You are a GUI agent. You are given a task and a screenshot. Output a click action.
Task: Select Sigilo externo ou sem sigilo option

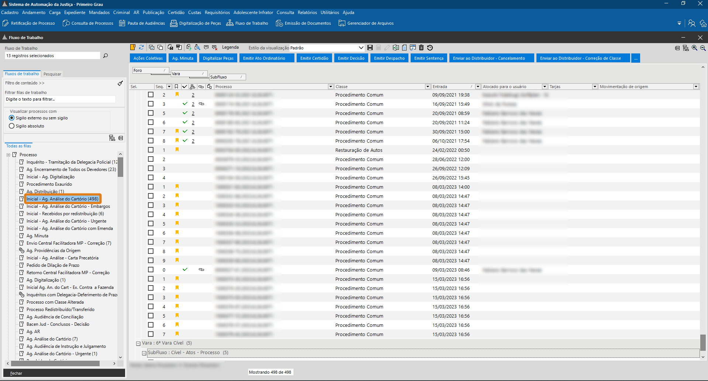coord(12,118)
